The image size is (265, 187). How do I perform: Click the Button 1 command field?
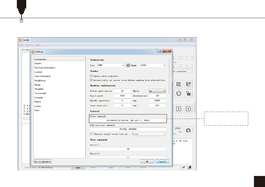click(128, 149)
